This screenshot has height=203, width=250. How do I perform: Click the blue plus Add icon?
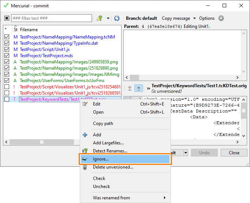[85, 135]
